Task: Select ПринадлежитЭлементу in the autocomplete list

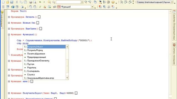Action: coord(45,61)
